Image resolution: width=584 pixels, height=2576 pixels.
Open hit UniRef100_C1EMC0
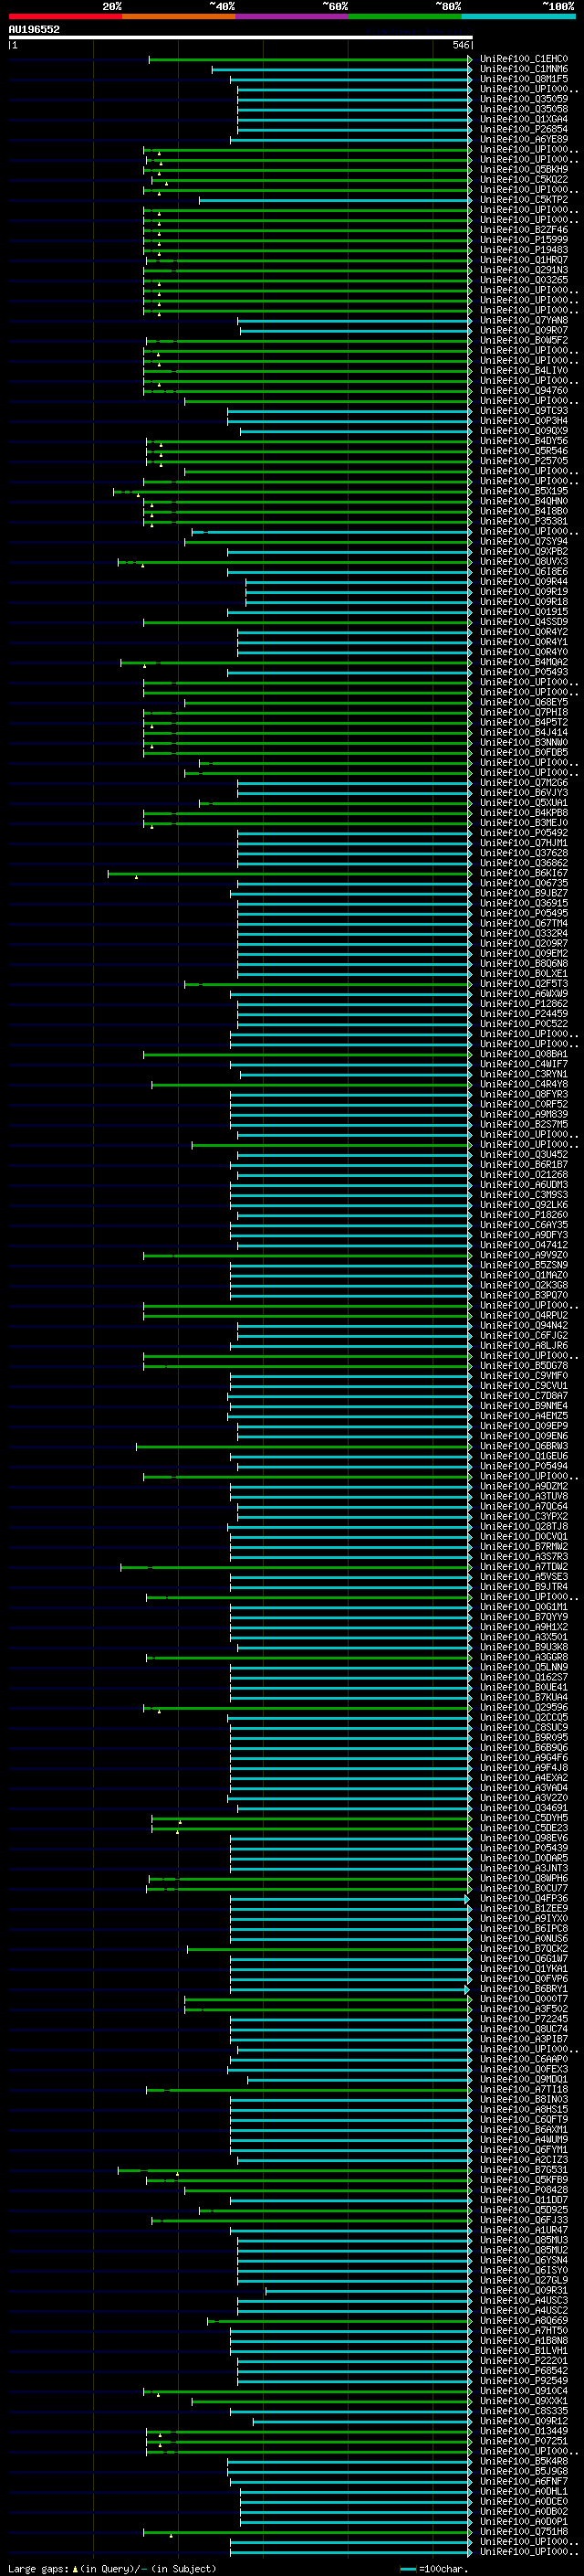524,59
